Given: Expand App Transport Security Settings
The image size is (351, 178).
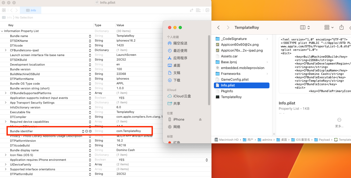Looking at the screenshot, I should click(6, 102).
